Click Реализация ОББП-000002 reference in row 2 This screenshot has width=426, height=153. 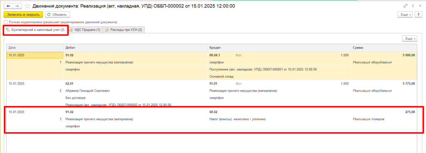118,105
